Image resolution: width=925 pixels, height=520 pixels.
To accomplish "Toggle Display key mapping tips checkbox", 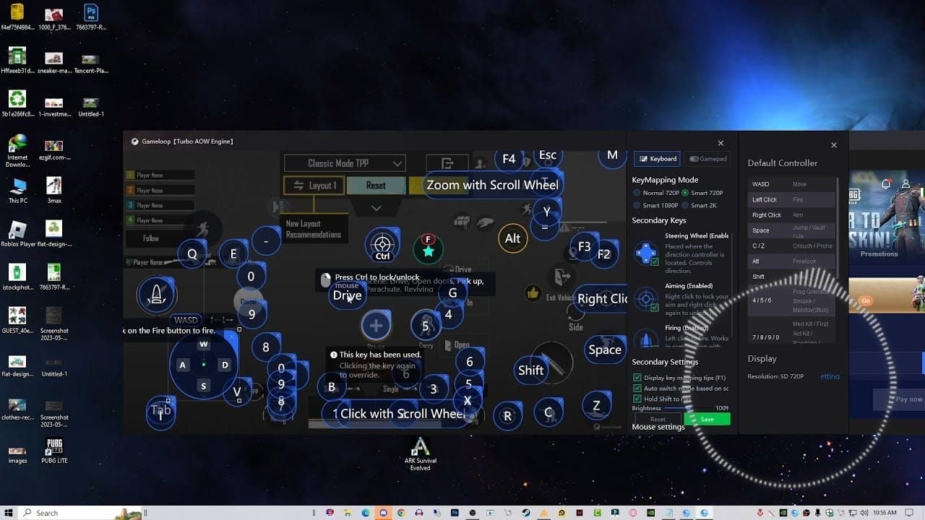I will pyautogui.click(x=637, y=378).
